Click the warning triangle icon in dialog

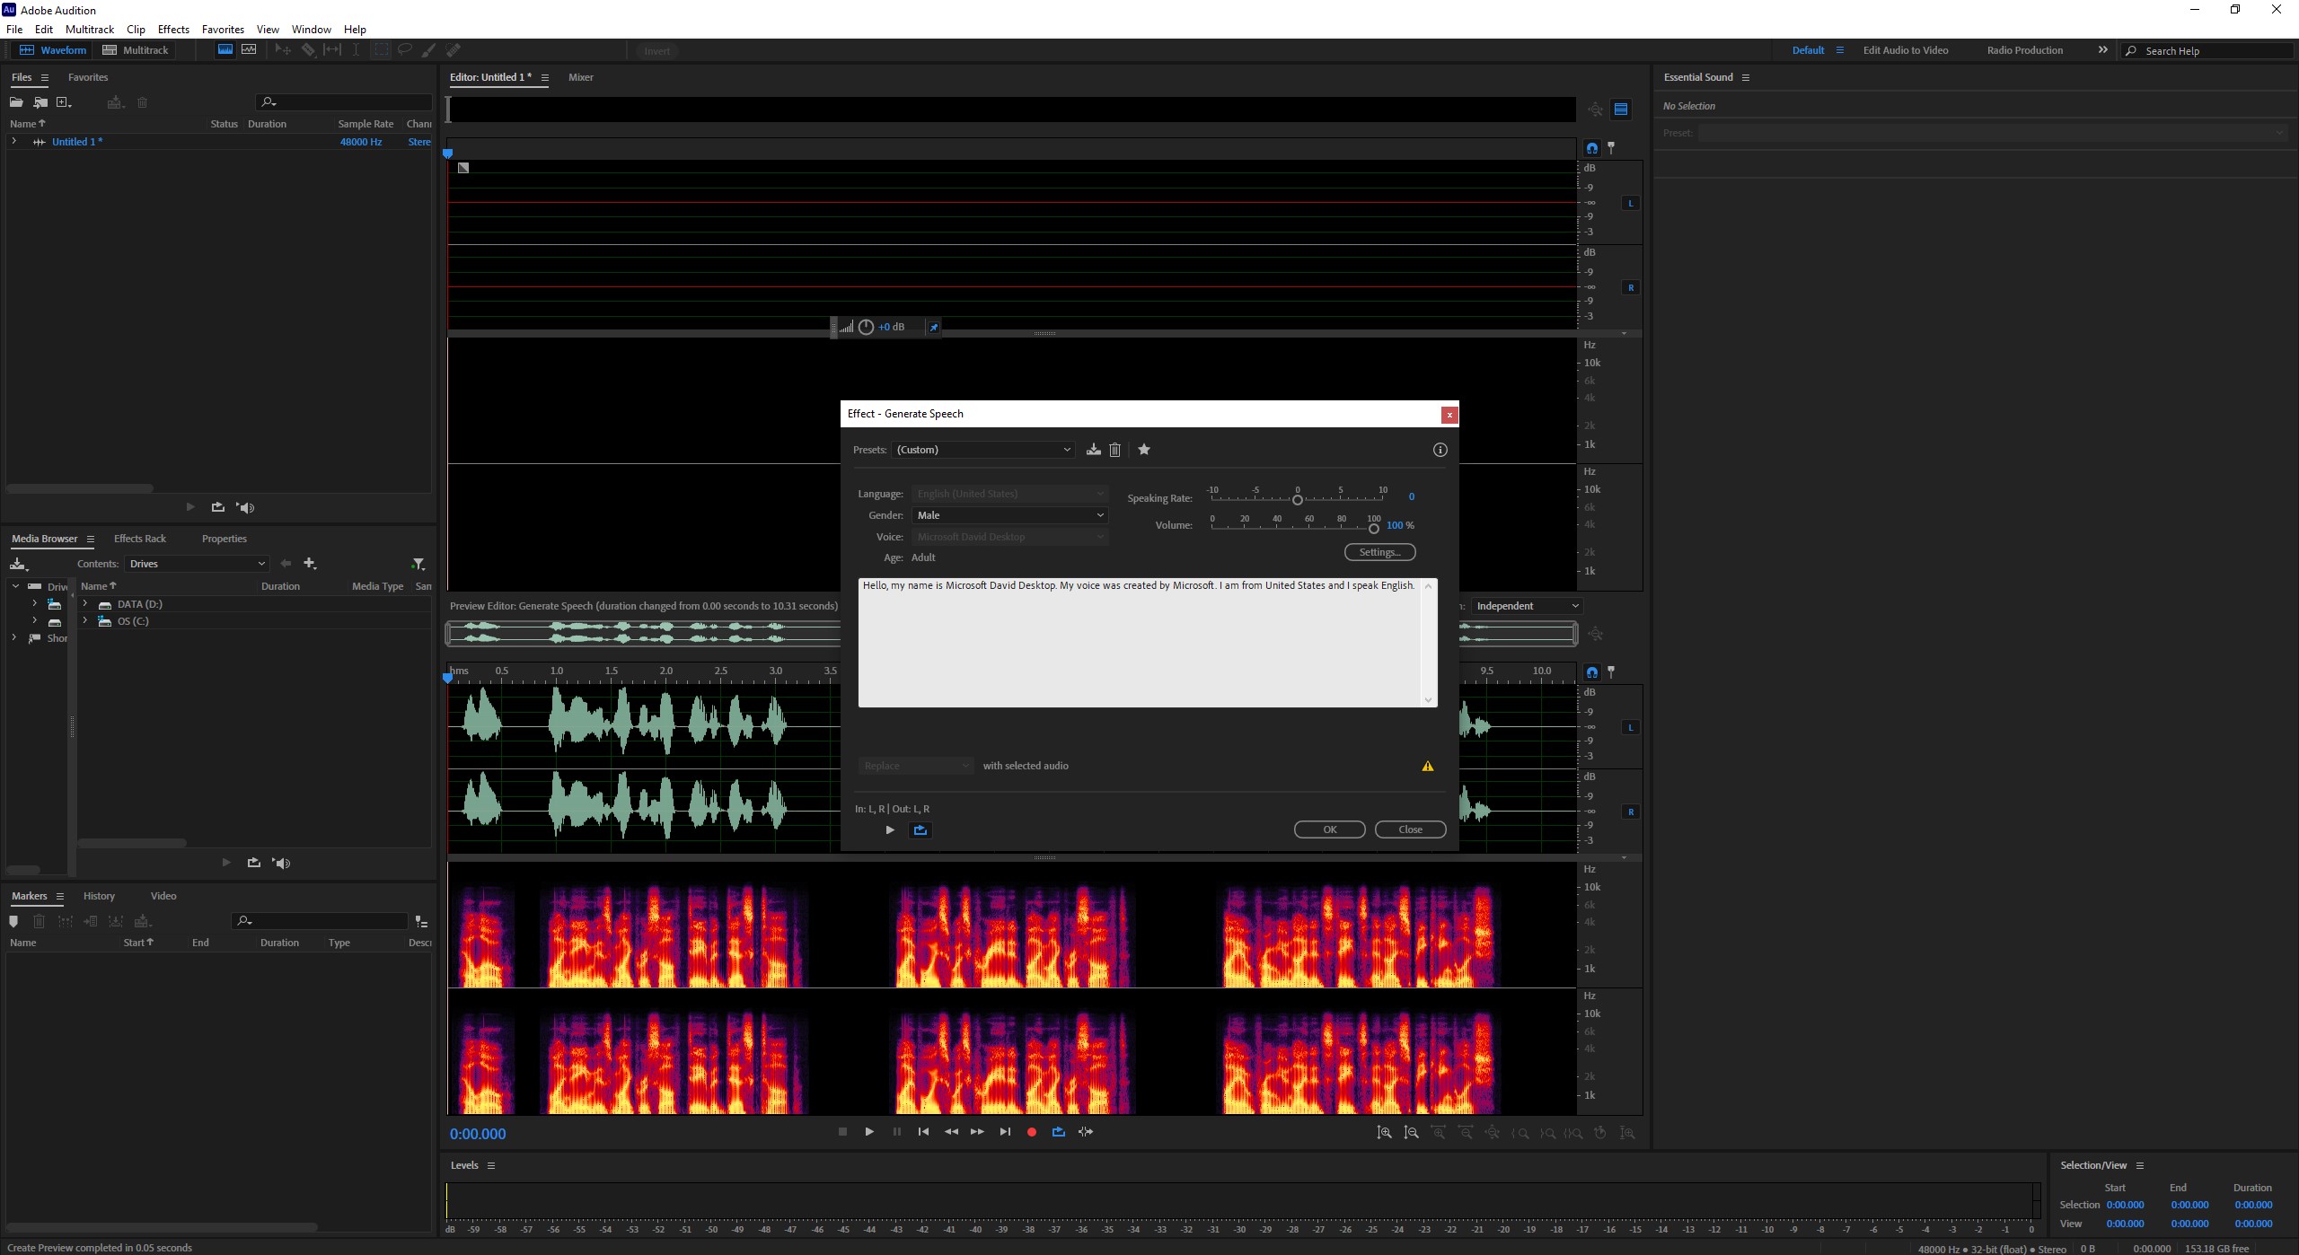coord(1428,766)
